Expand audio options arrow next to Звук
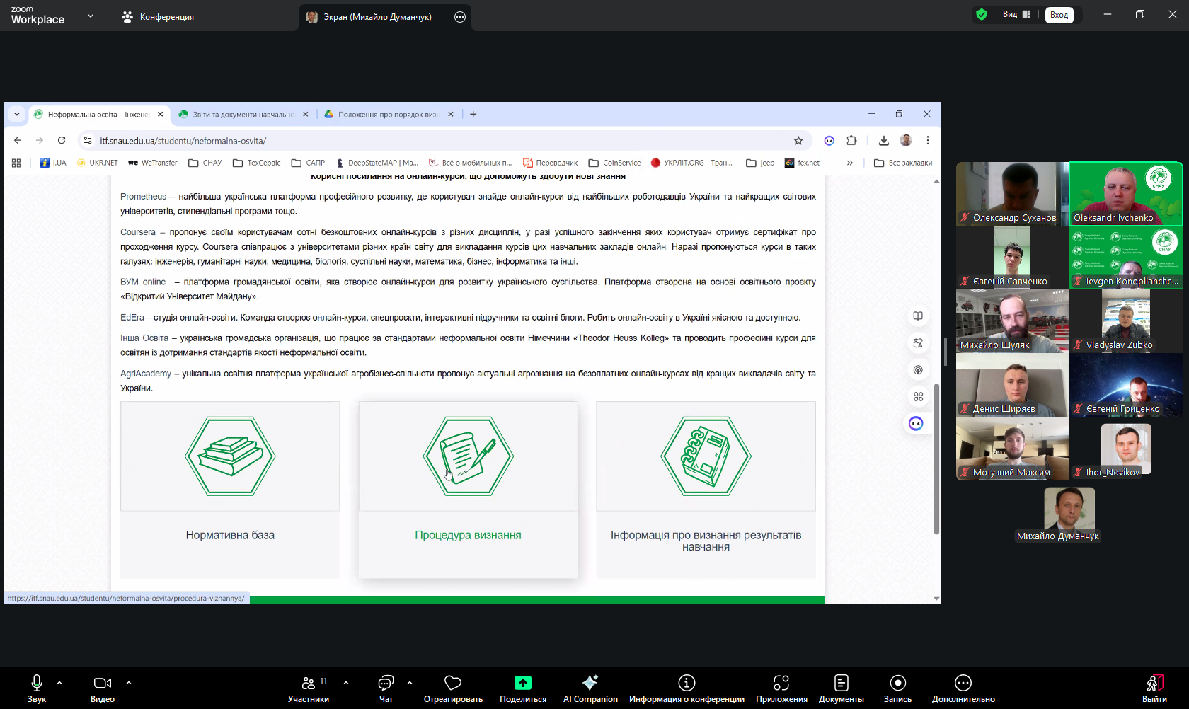 [x=59, y=683]
